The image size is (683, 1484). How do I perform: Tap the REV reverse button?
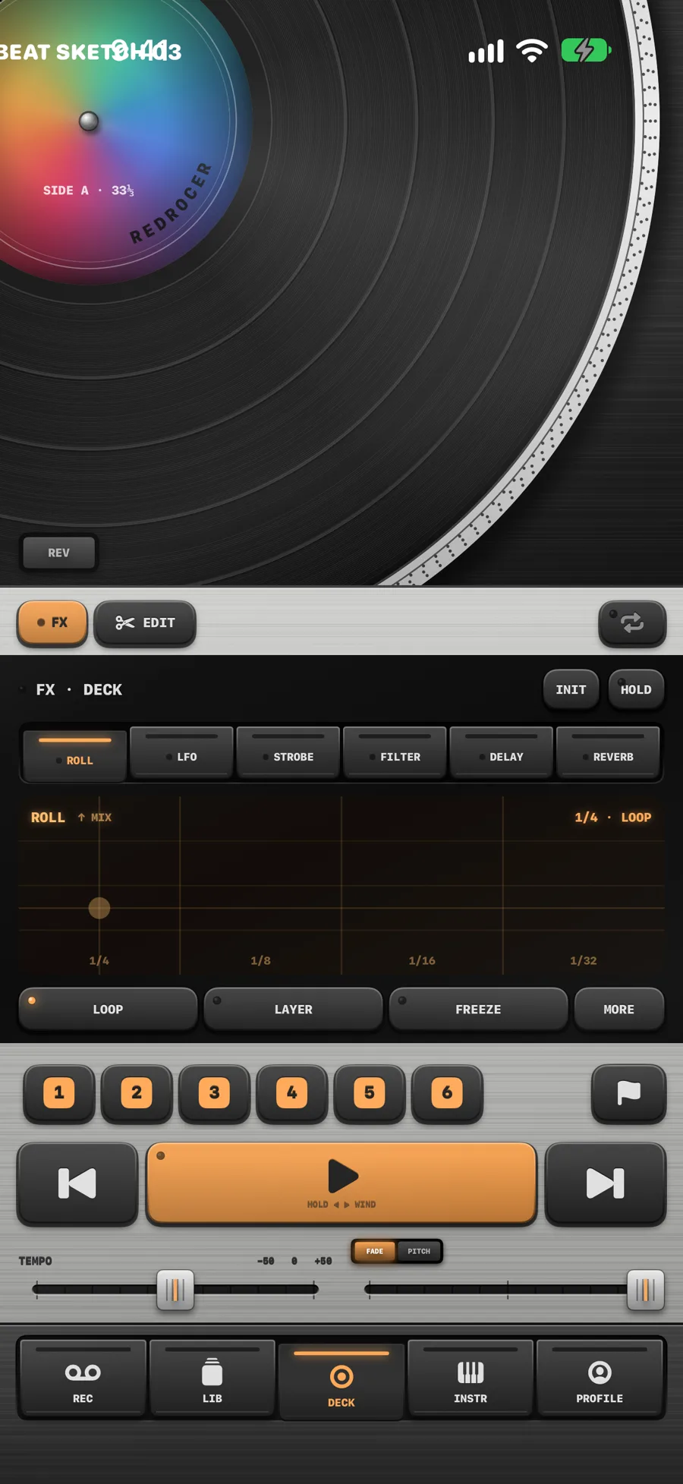[x=59, y=553]
